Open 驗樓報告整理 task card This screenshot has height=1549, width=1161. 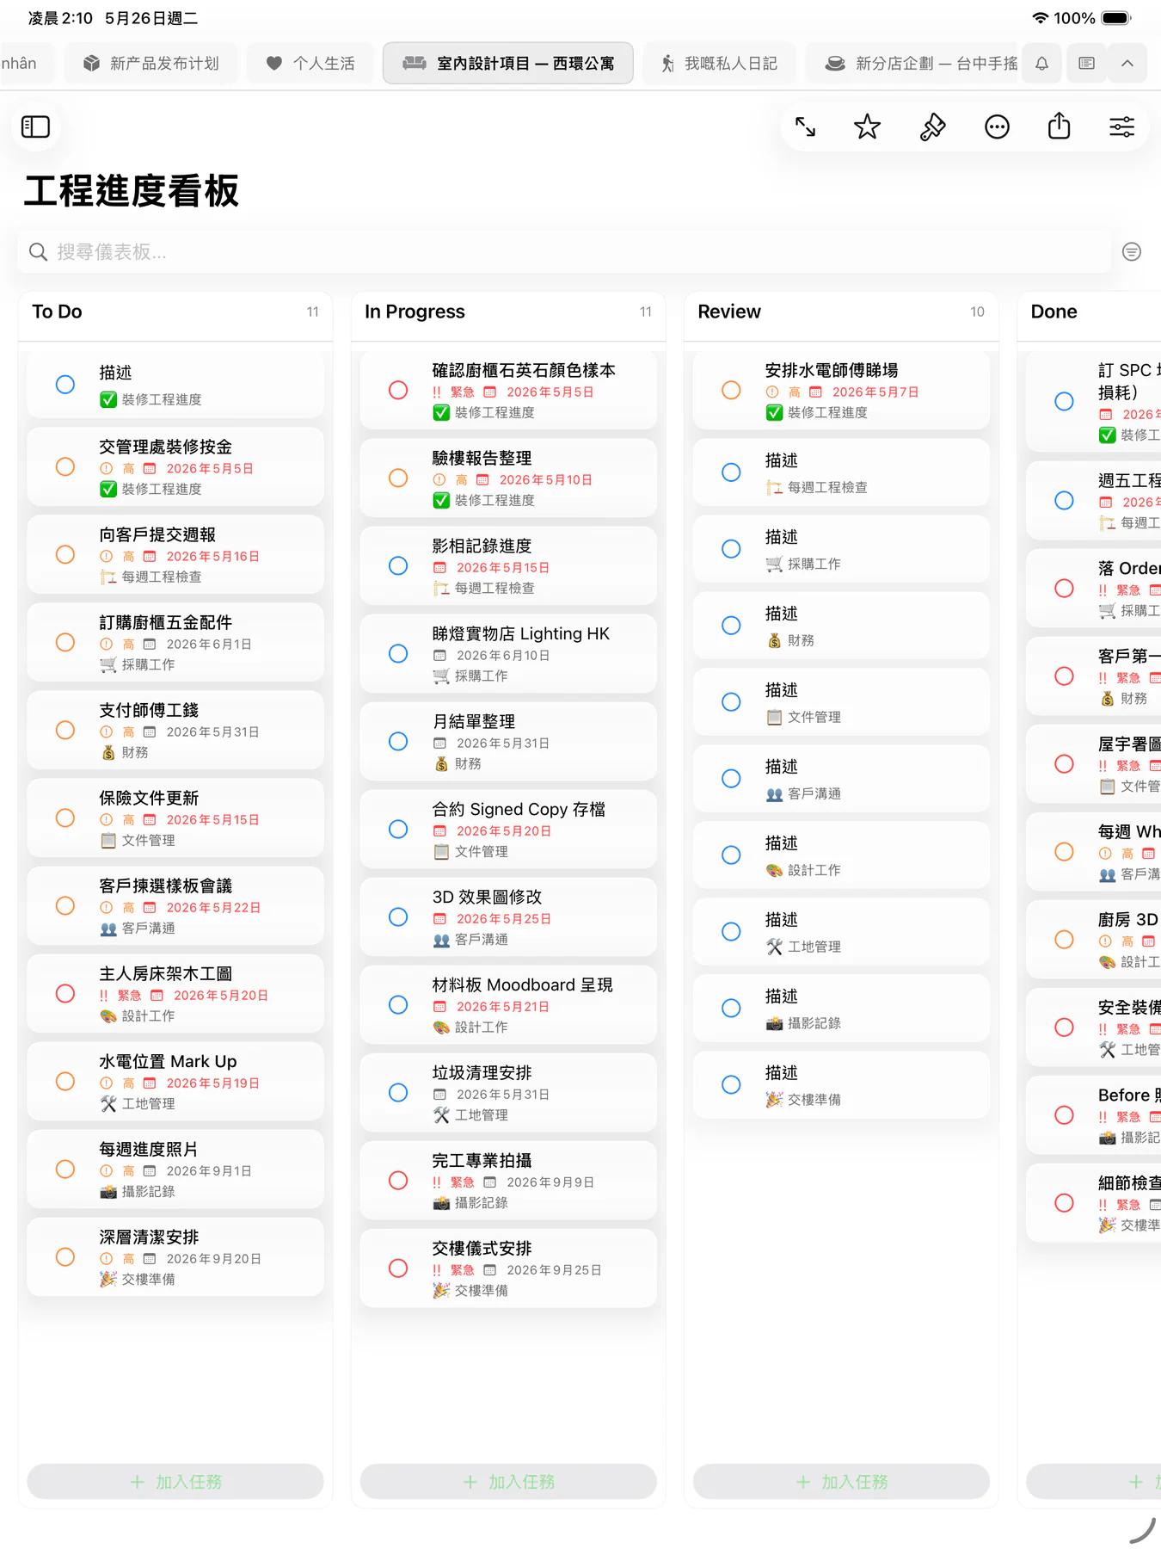(508, 478)
